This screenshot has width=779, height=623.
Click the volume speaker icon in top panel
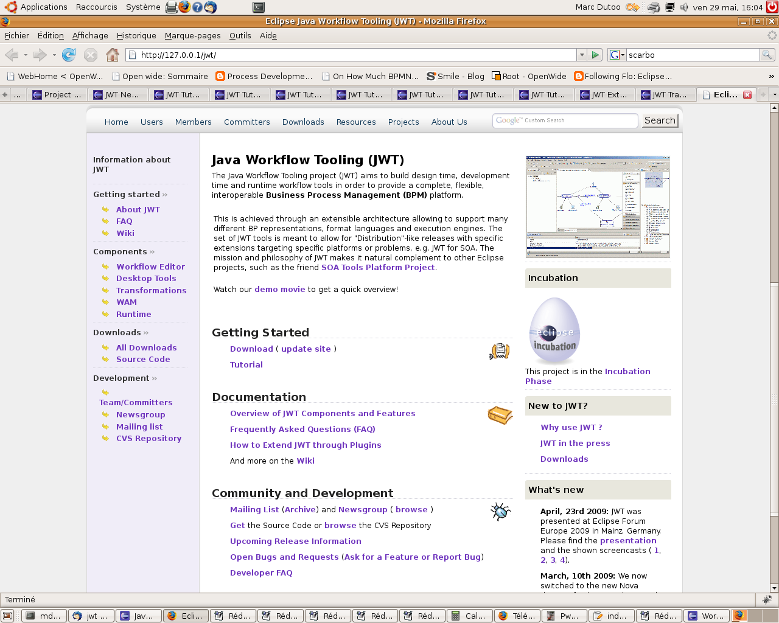pos(684,7)
